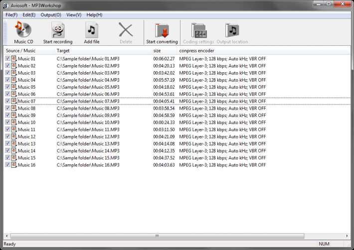Toggle the Music 11 checkbox
The height and width of the screenshot is (250, 354).
click(7, 129)
